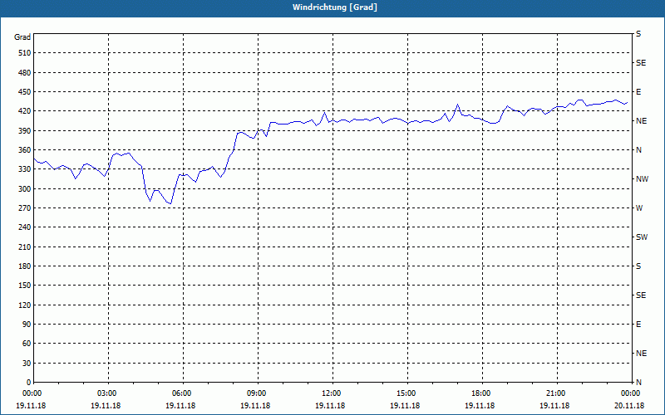Image resolution: width=665 pixels, height=415 pixels.
Task: Click the 'E' compass label beside the 450 gridline
Action: (x=638, y=92)
